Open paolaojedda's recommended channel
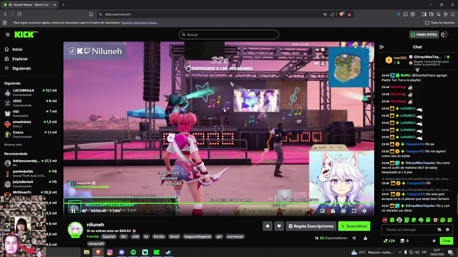 point(30,173)
